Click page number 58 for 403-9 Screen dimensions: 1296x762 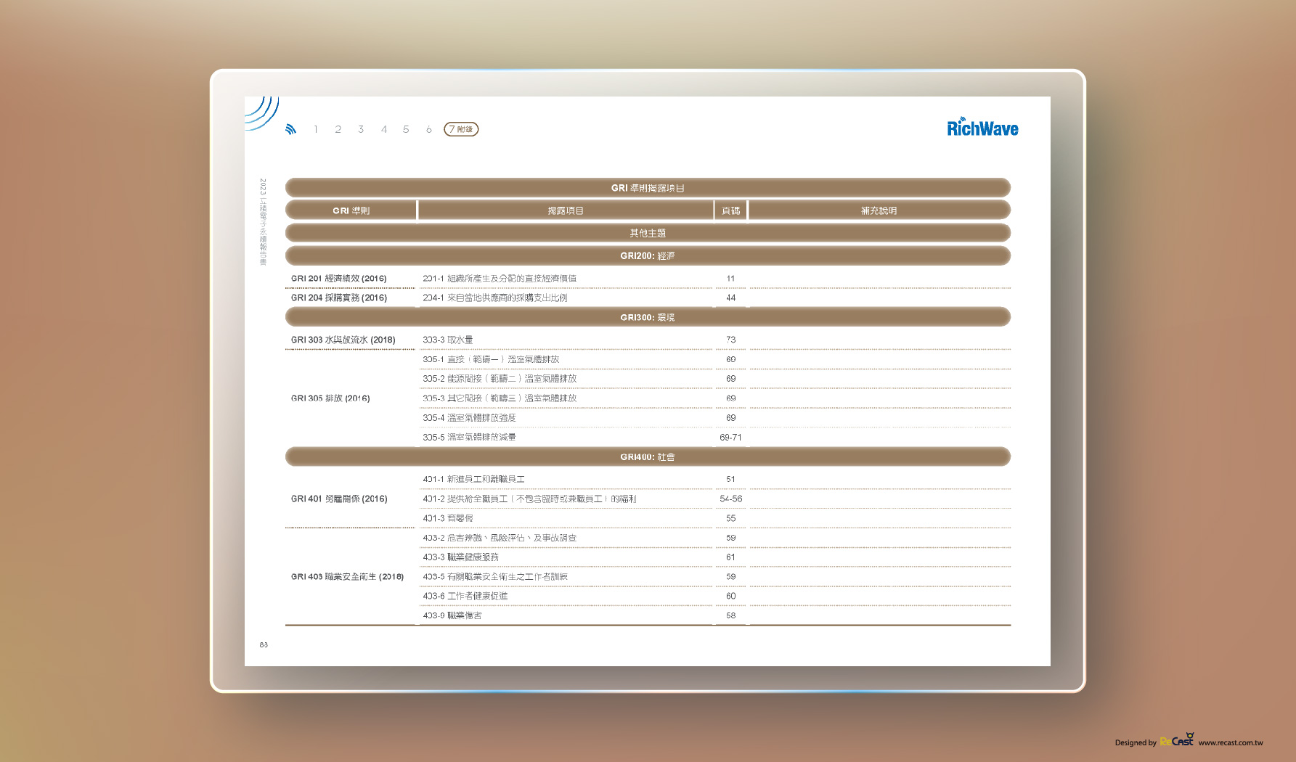click(x=730, y=615)
